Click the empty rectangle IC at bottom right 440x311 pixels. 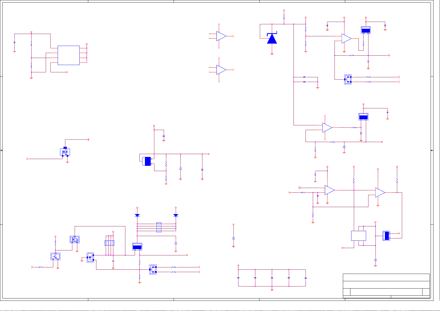[x=359, y=236]
